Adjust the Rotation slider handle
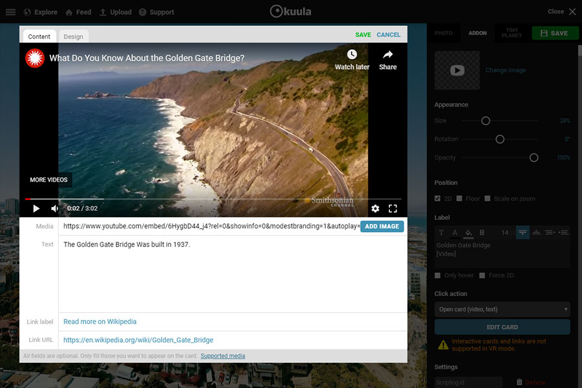 [x=500, y=139]
